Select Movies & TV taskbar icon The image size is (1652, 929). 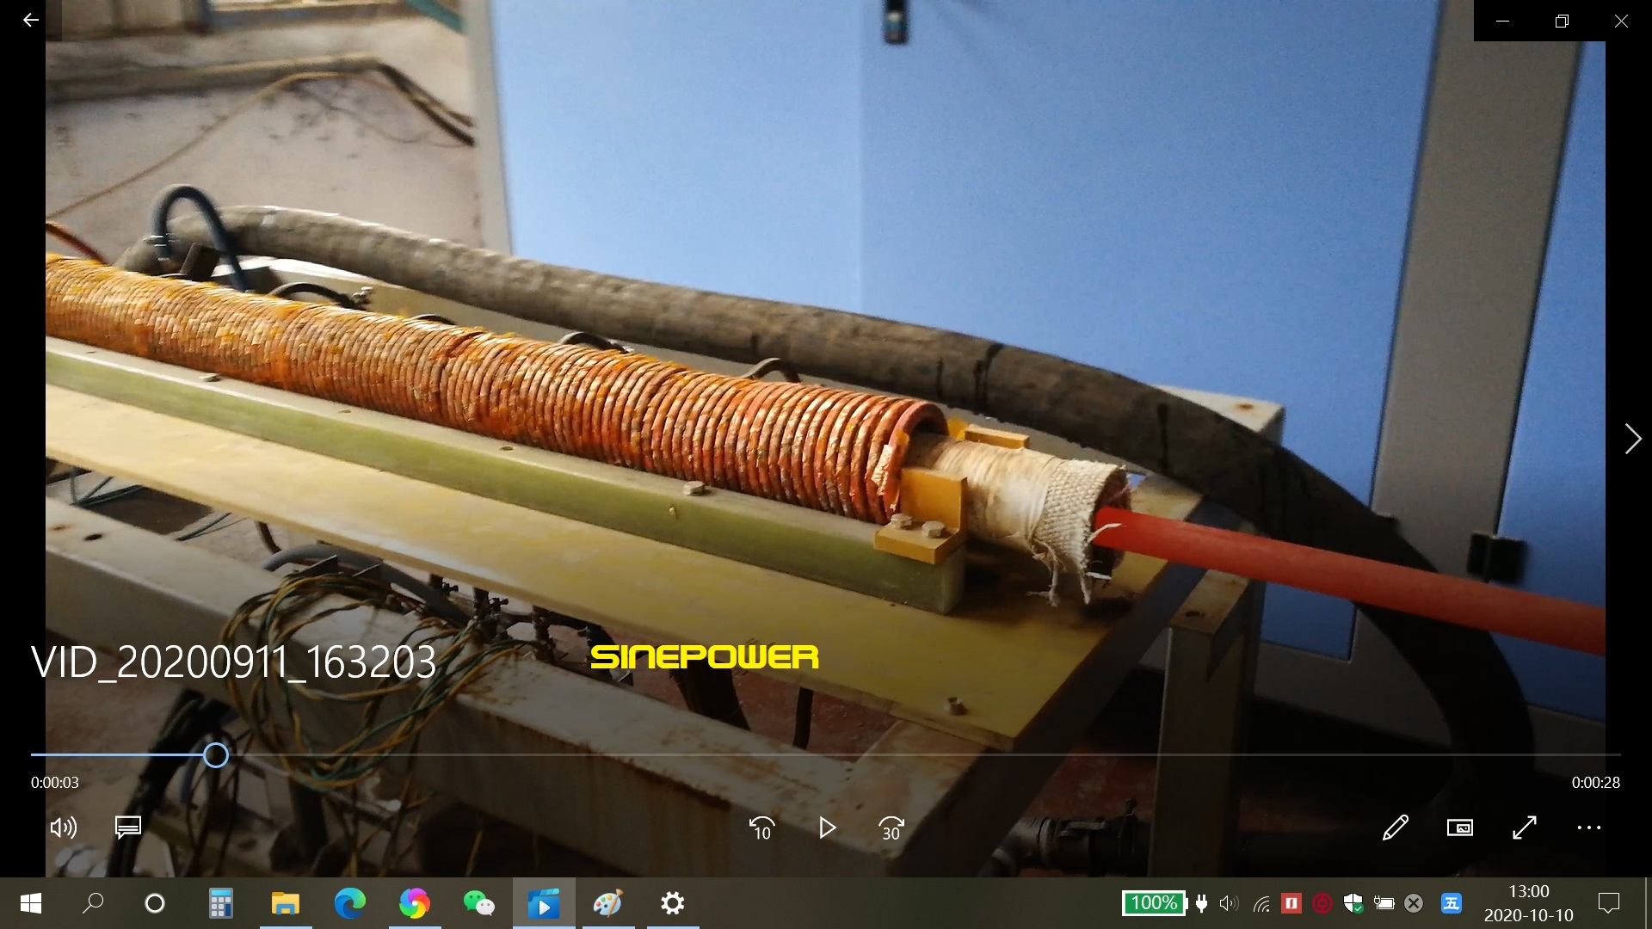tap(544, 903)
